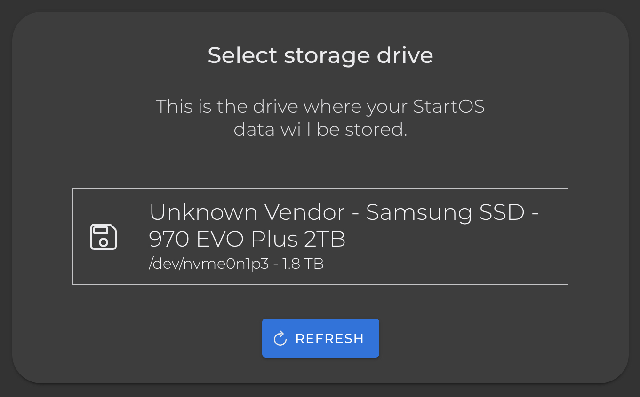
Task: Click the "Select storage drive" heading
Action: pos(320,55)
